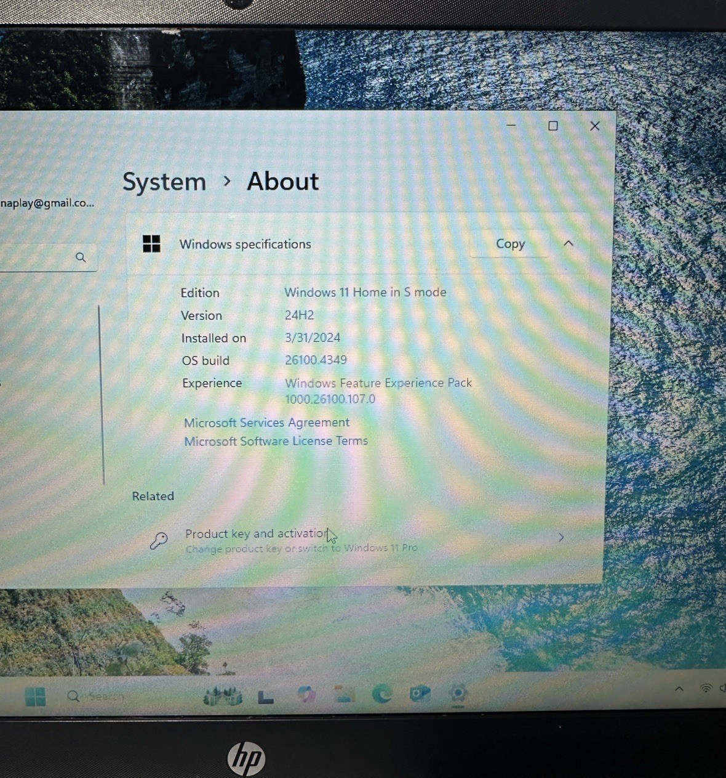Screen dimensions: 726x778
Task: Click the install date 3/31/2024
Action: click(313, 338)
